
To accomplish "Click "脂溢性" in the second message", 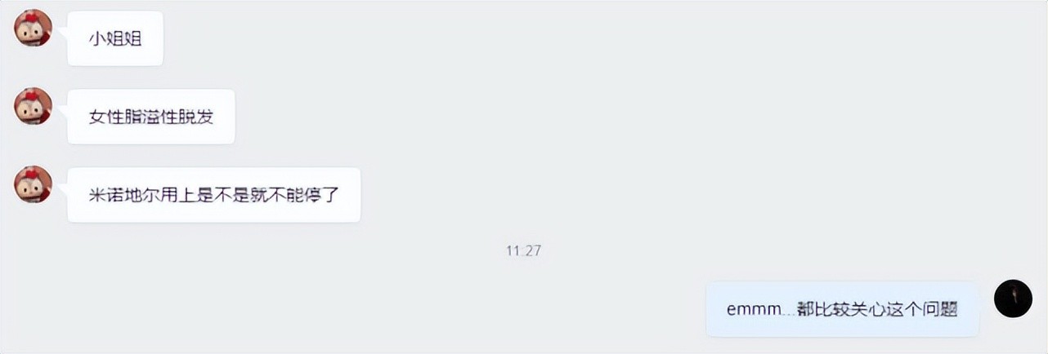I will click(151, 117).
